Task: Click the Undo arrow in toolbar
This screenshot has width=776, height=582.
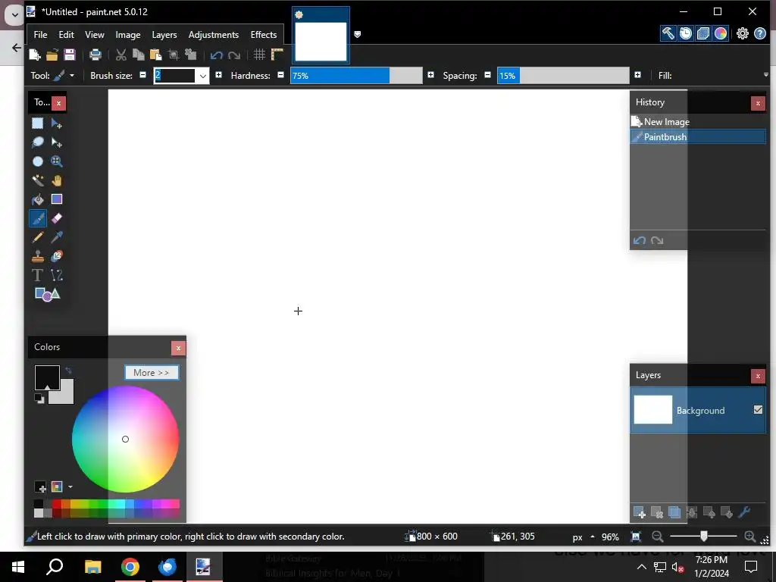Action: click(x=216, y=55)
